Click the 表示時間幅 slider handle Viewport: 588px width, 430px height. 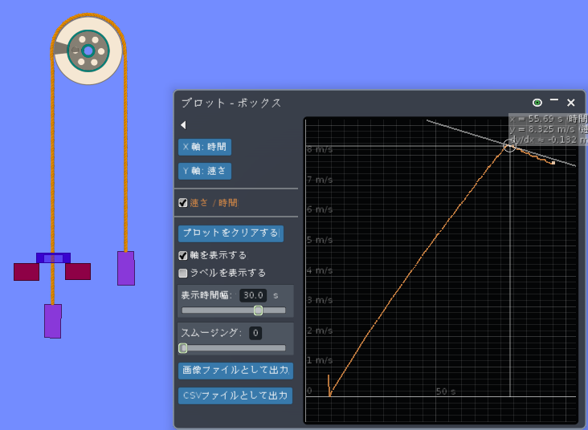tap(258, 310)
